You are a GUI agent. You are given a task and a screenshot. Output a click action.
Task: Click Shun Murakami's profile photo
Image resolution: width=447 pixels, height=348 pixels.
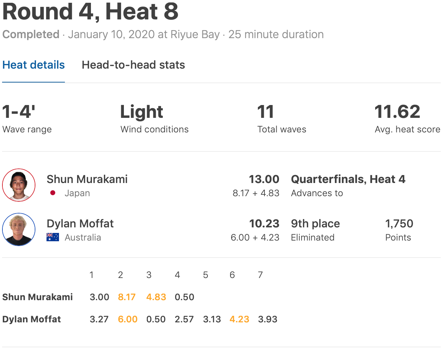19,185
